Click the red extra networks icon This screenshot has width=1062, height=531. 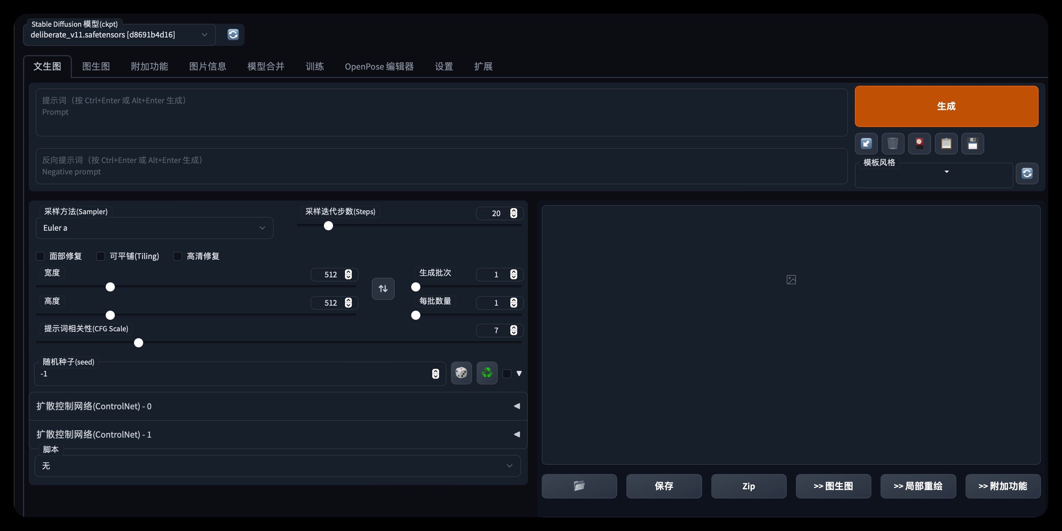(919, 143)
